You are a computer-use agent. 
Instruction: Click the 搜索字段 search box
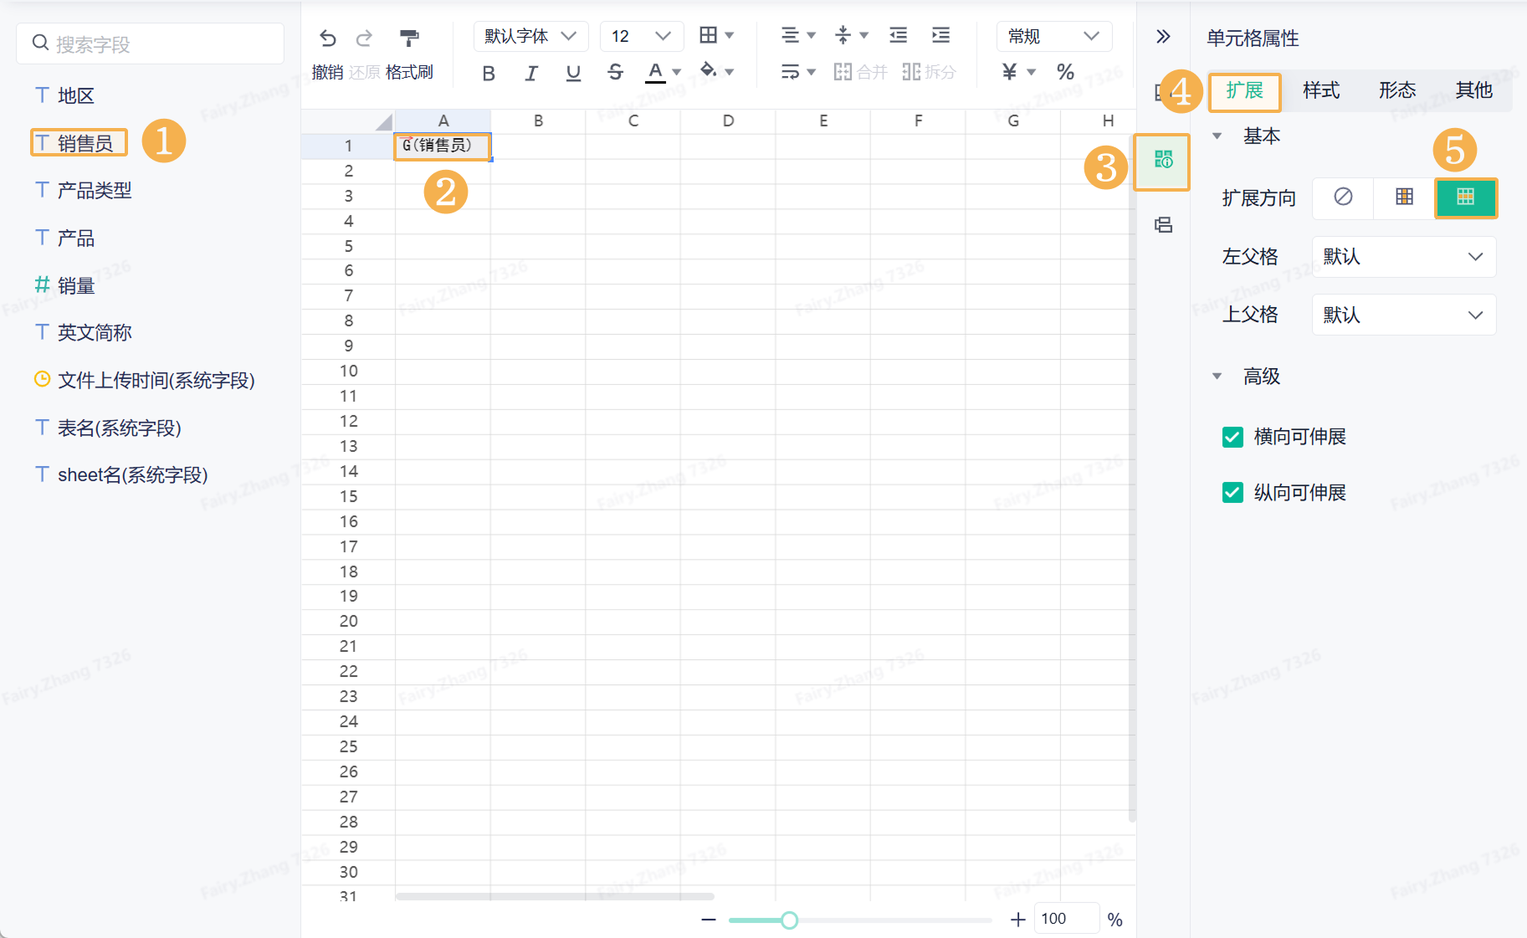pos(151,44)
